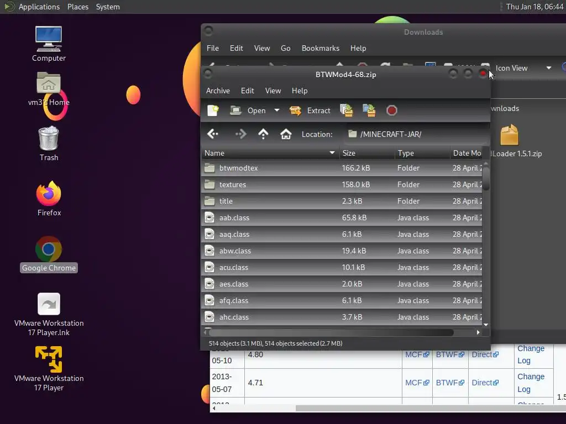566x424 pixels.
Task: Open Bookmarks menu in Downloads window
Action: tap(321, 49)
